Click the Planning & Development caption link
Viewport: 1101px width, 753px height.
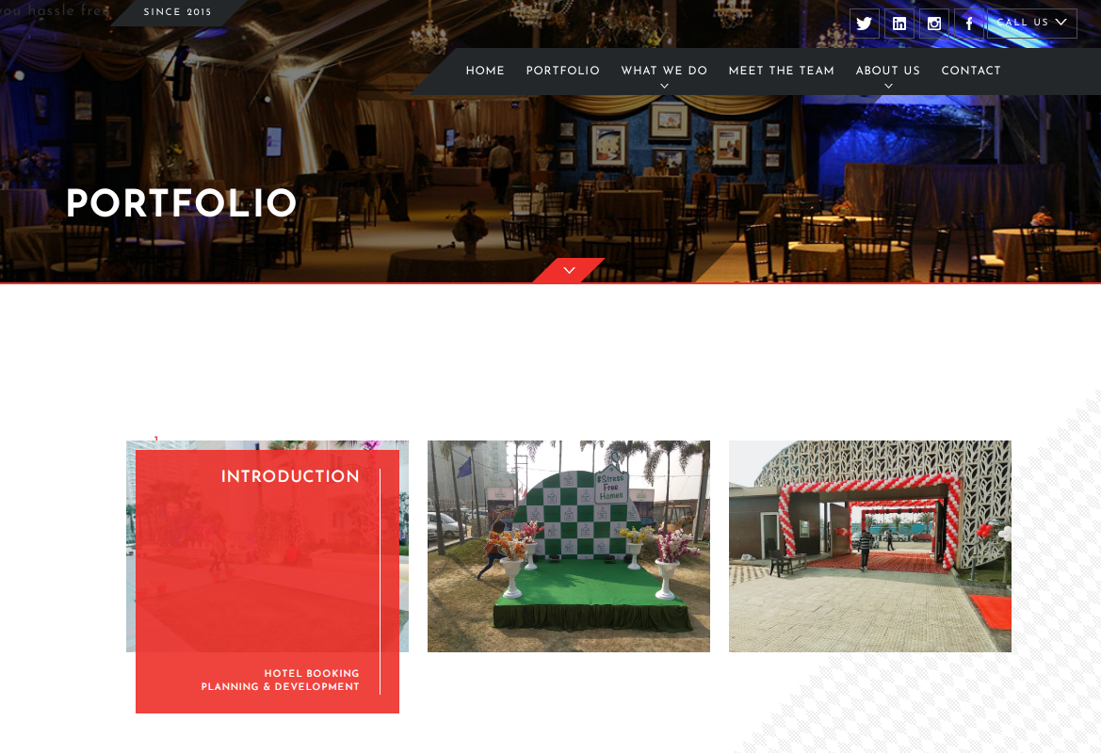coord(280,686)
